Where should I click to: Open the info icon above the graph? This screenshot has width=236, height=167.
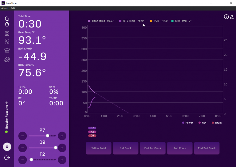(x=226, y=17)
